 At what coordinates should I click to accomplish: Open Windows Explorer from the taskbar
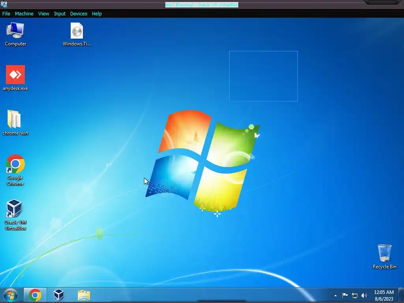click(84, 295)
